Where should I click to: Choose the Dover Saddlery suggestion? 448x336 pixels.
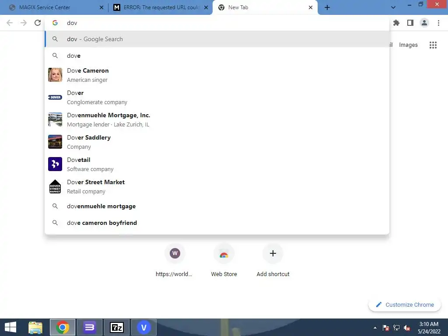[x=217, y=142]
